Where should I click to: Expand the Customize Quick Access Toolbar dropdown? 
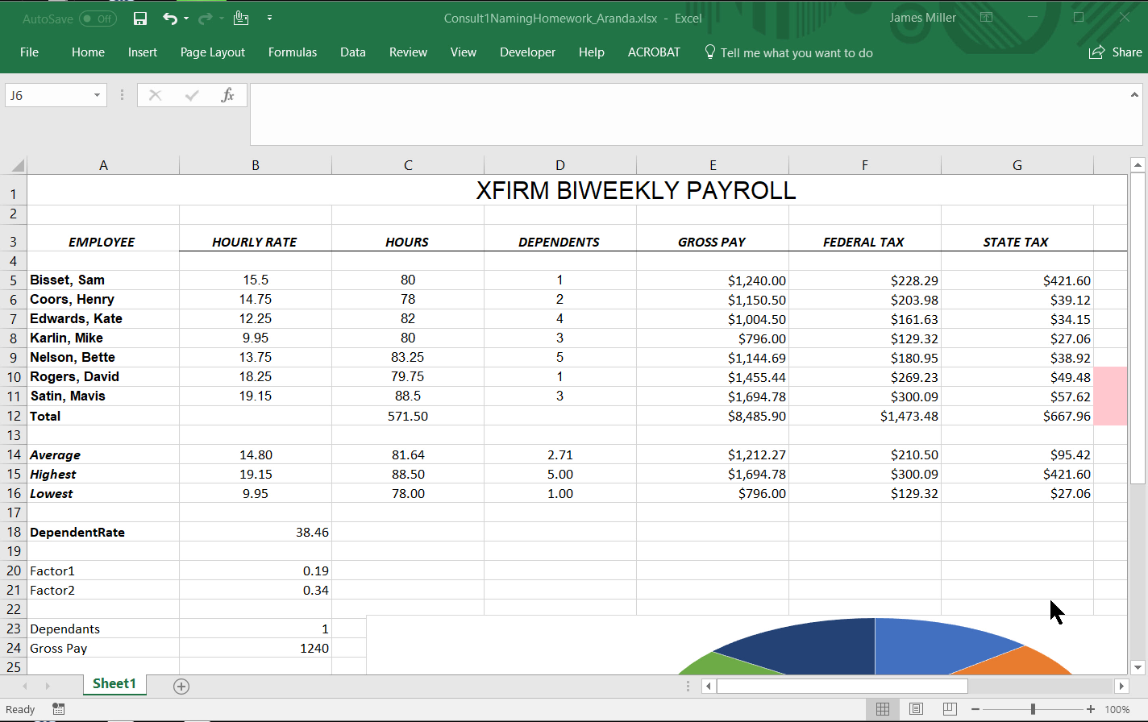(269, 19)
